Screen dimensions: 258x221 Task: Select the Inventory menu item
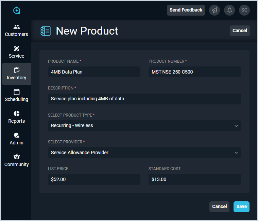[16, 74]
